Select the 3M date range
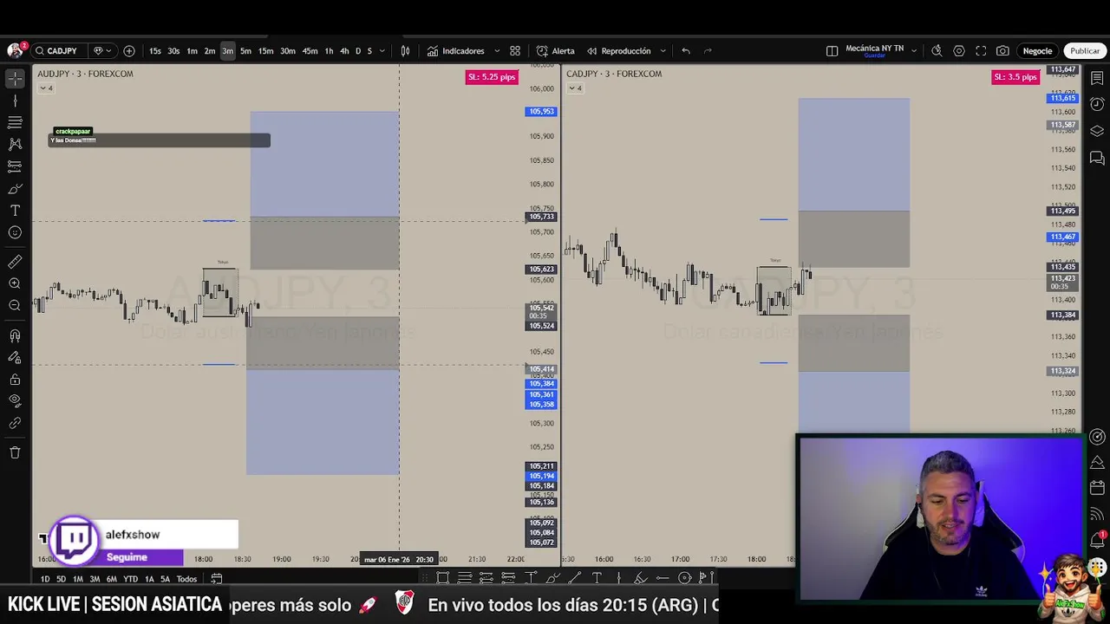 pos(95,579)
